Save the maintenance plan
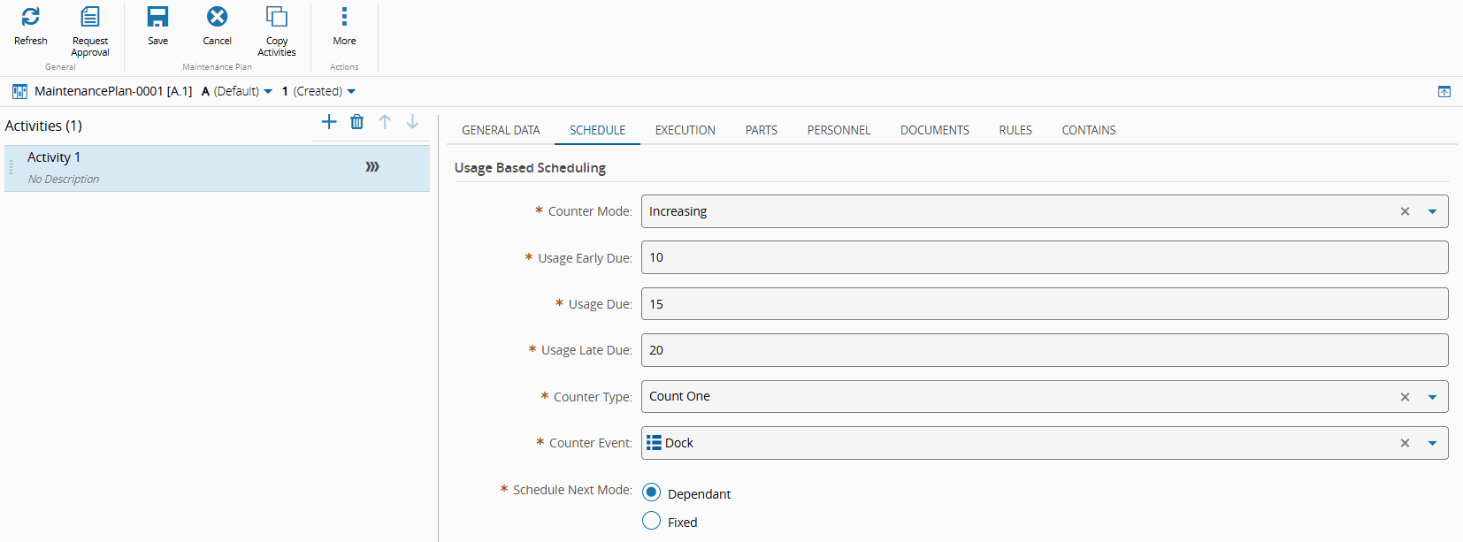The image size is (1463, 542). [157, 17]
